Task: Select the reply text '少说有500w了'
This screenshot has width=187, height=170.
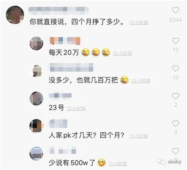Action: tap(72, 163)
